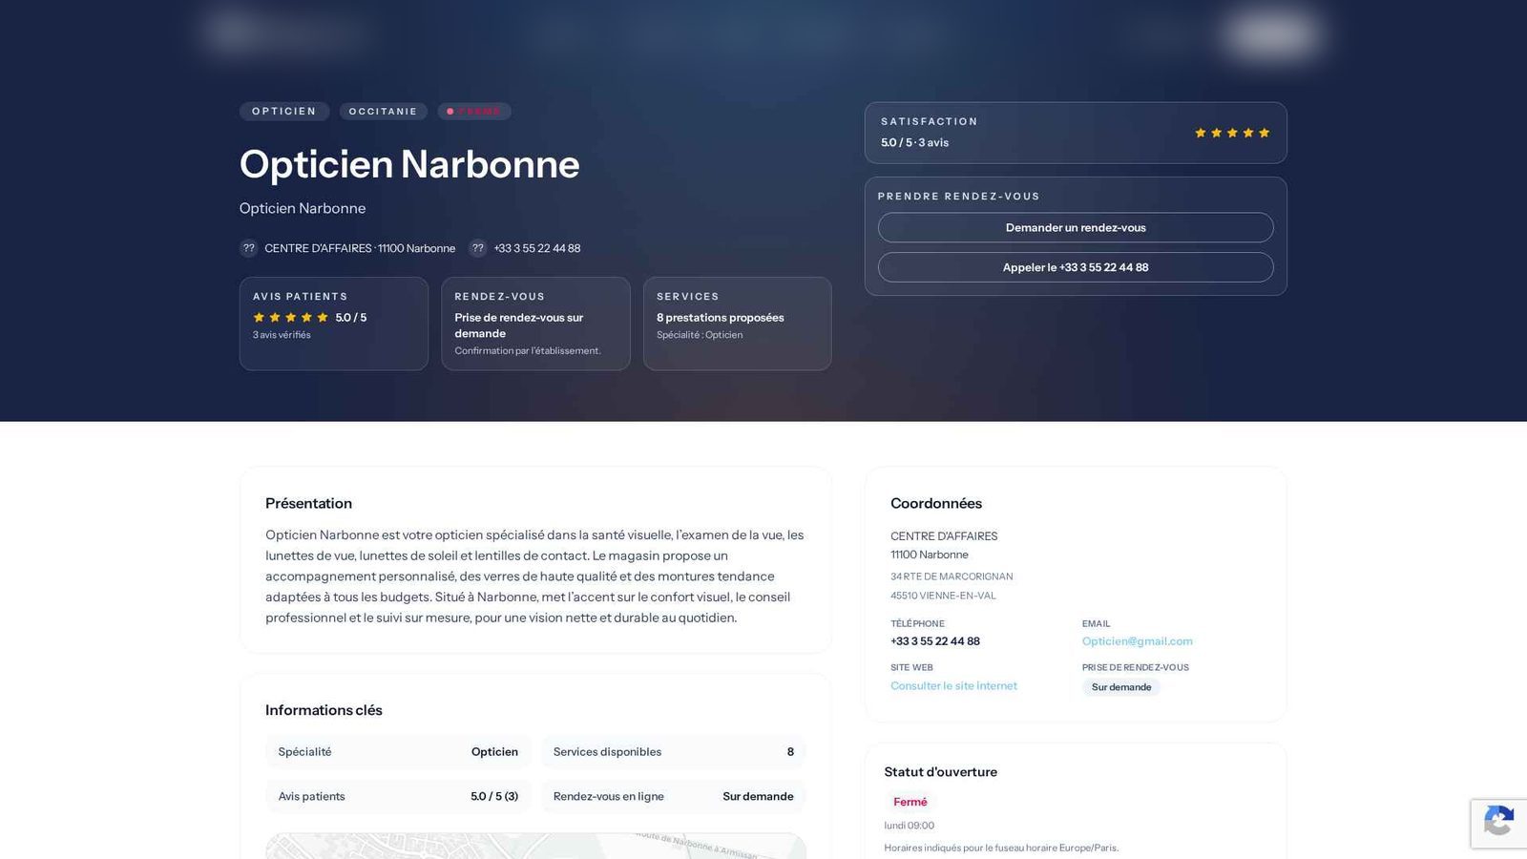The width and height of the screenshot is (1527, 859).
Task: Click the PRENDRE RENDEZ-VOUS label
Action: [959, 197]
